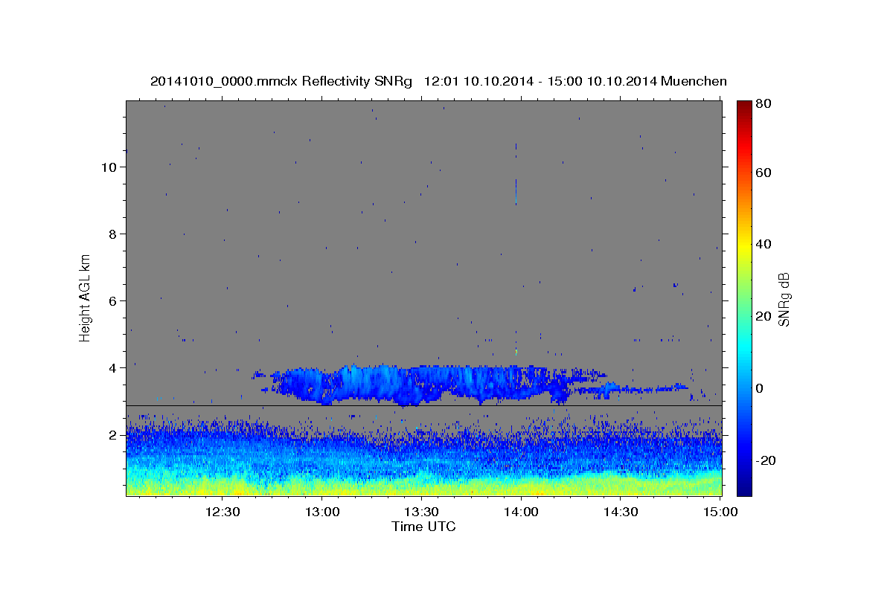Click the colorbar value 40
The height and width of the screenshot is (595, 893).
763,244
